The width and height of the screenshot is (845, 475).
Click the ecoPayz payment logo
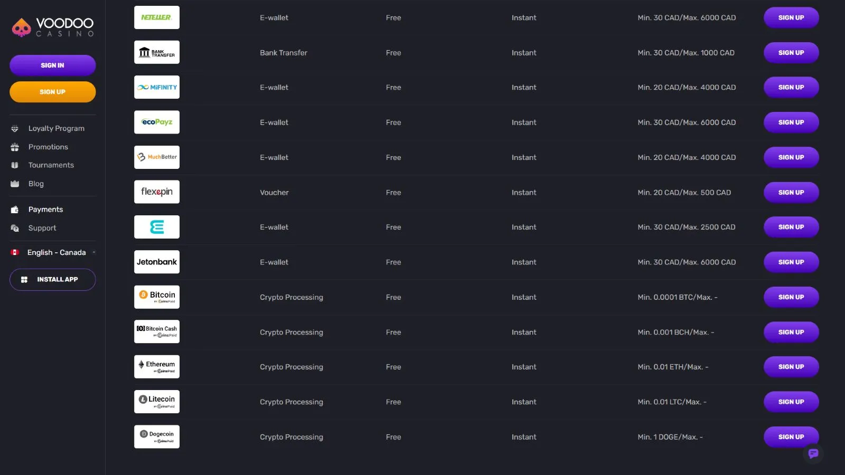[x=157, y=122]
